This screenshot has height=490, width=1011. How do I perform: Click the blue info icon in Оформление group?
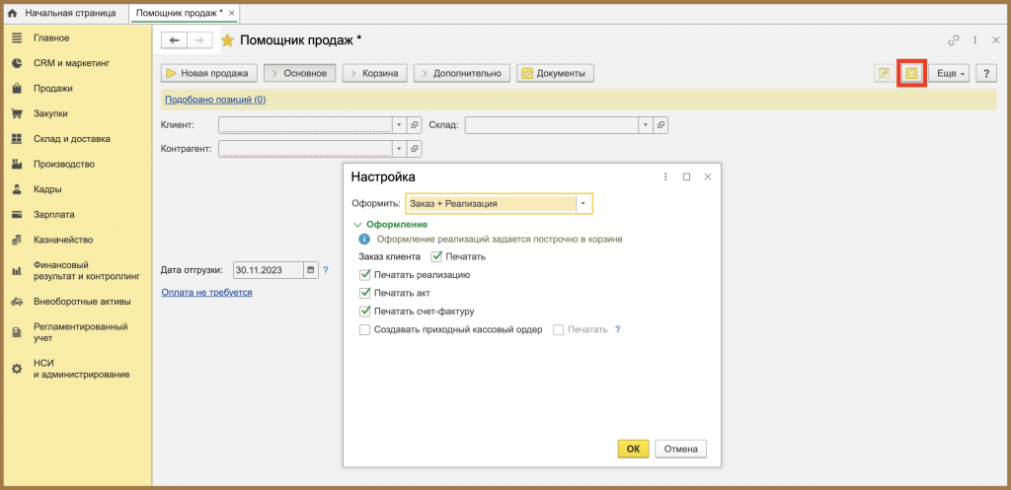point(364,239)
